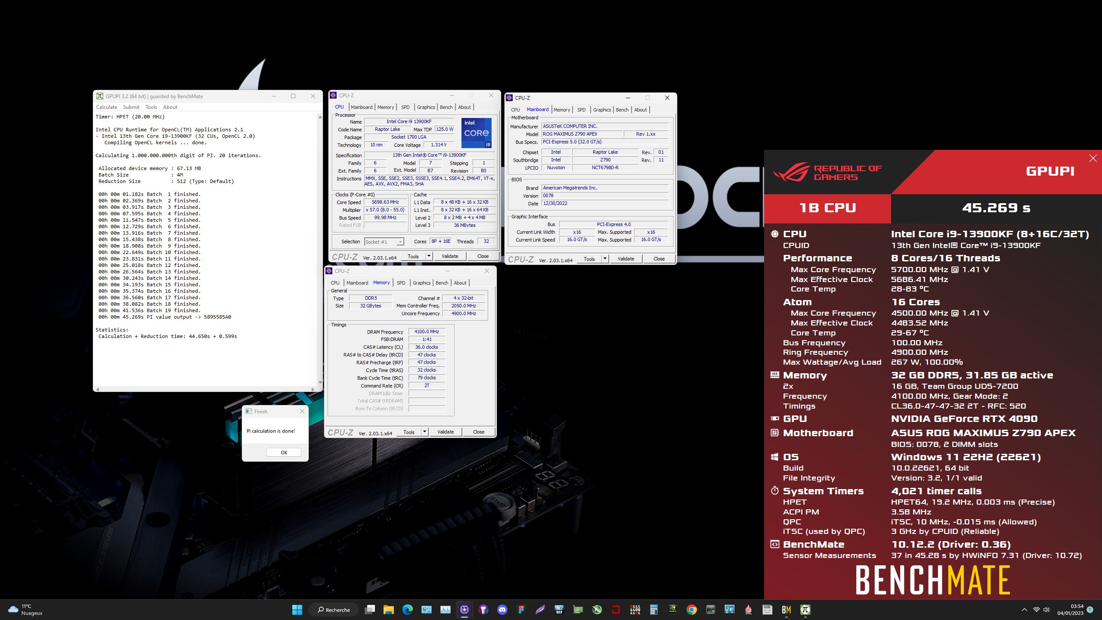Image resolution: width=1102 pixels, height=620 pixels.
Task: Open the weather widget showing 11°C Nuageux
Action: pyautogui.click(x=26, y=610)
